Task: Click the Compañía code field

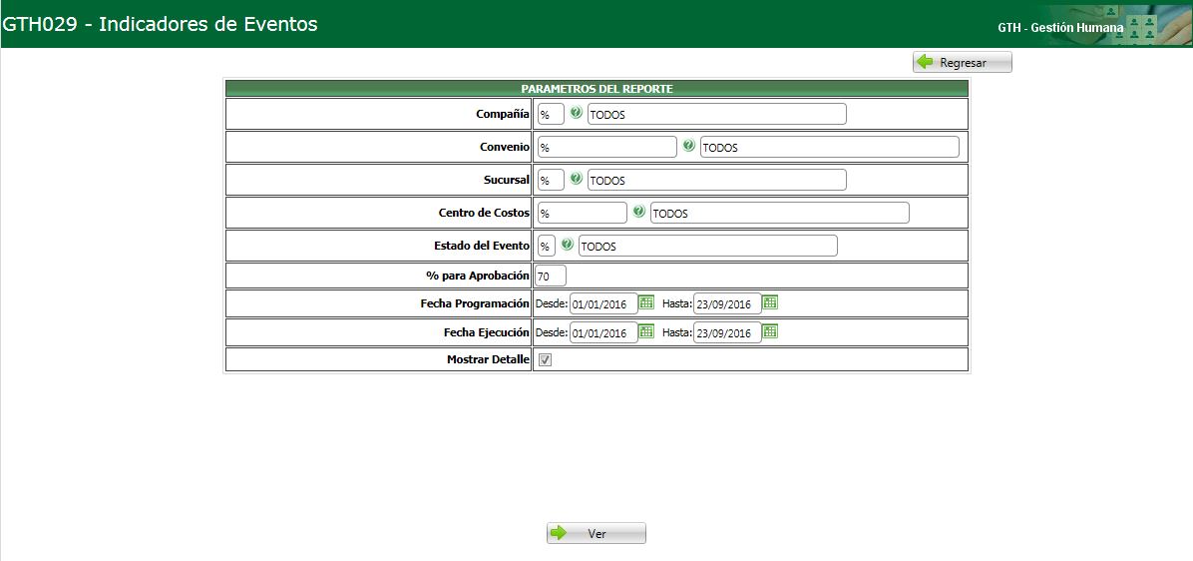Action: click(551, 114)
